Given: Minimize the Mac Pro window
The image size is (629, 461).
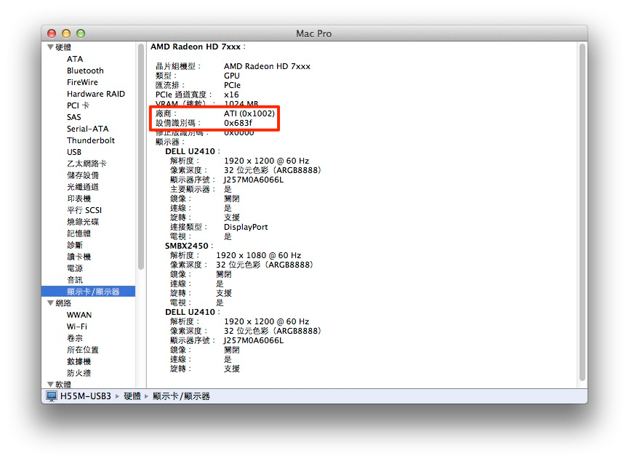Looking at the screenshot, I should (x=66, y=33).
